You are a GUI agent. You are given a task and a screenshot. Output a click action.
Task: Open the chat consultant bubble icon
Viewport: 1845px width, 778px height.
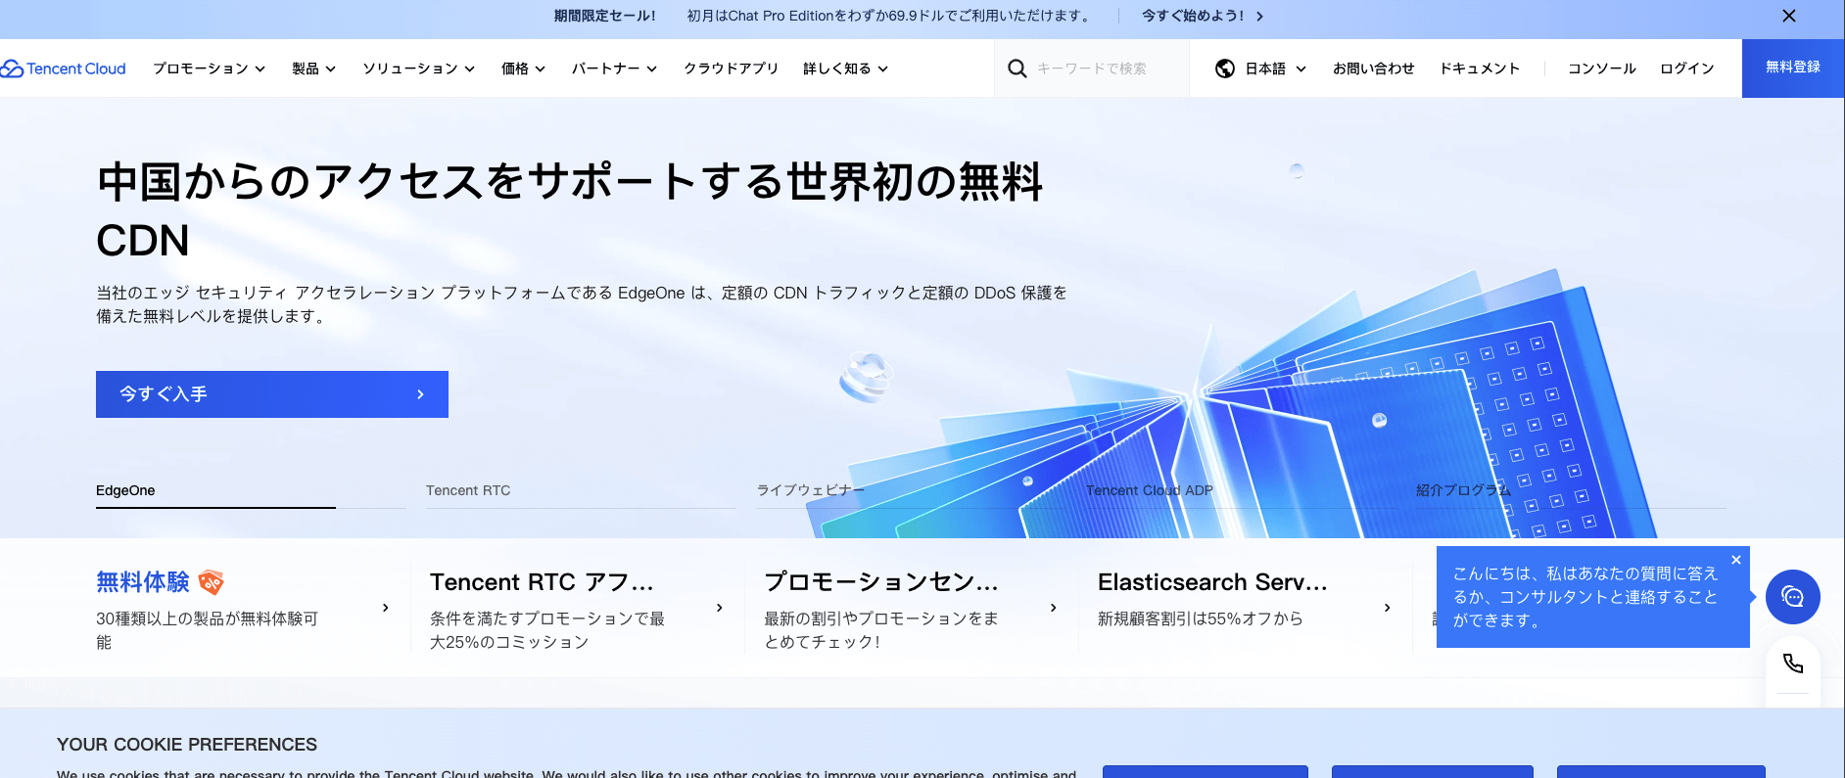pyautogui.click(x=1793, y=597)
